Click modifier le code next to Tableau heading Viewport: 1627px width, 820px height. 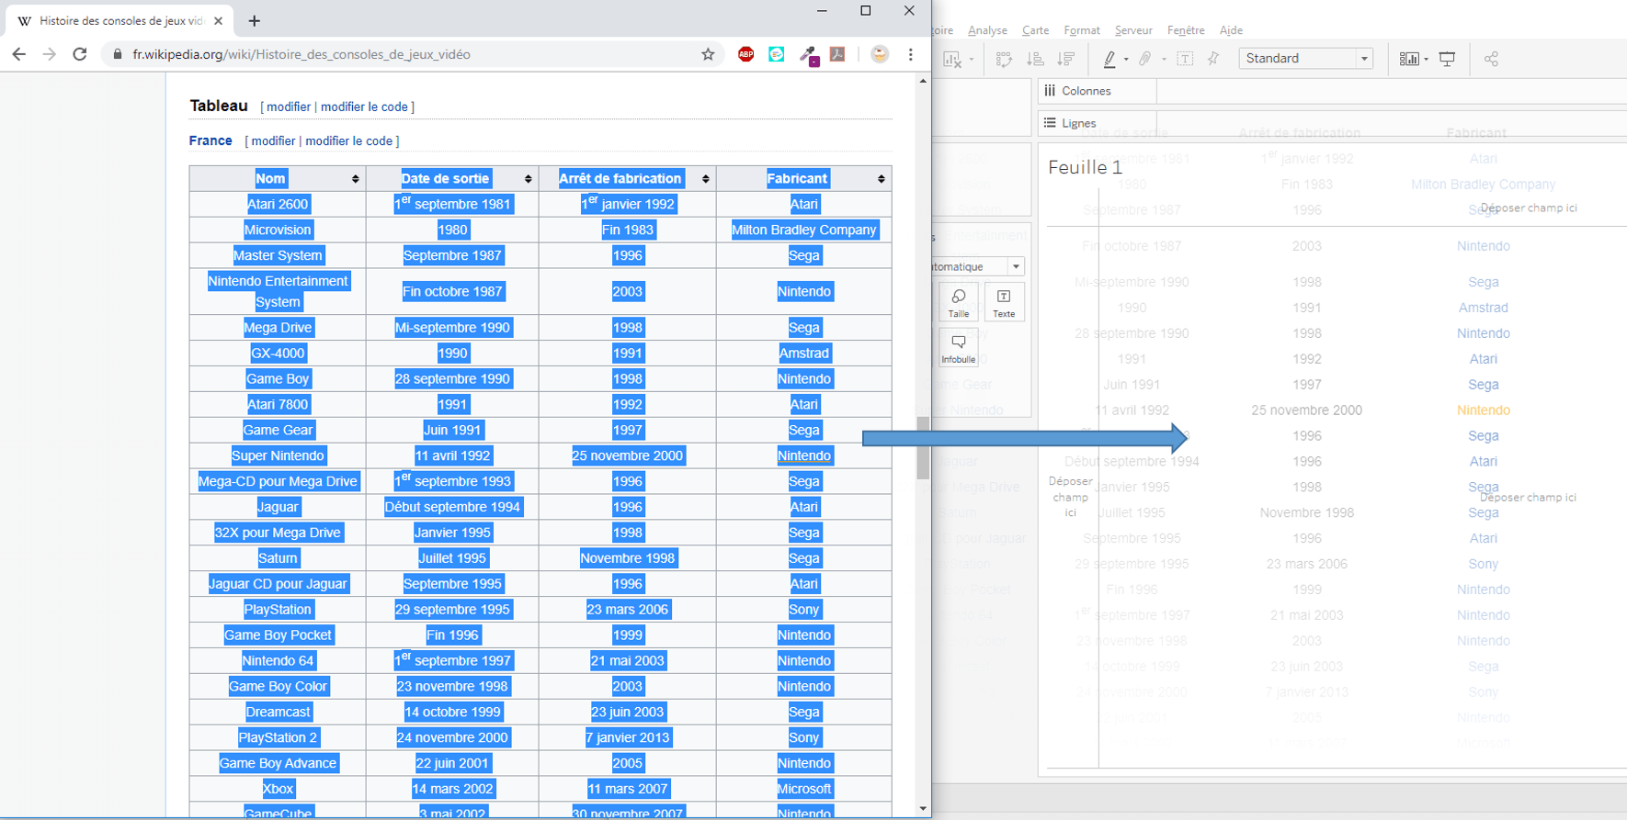[x=364, y=107]
